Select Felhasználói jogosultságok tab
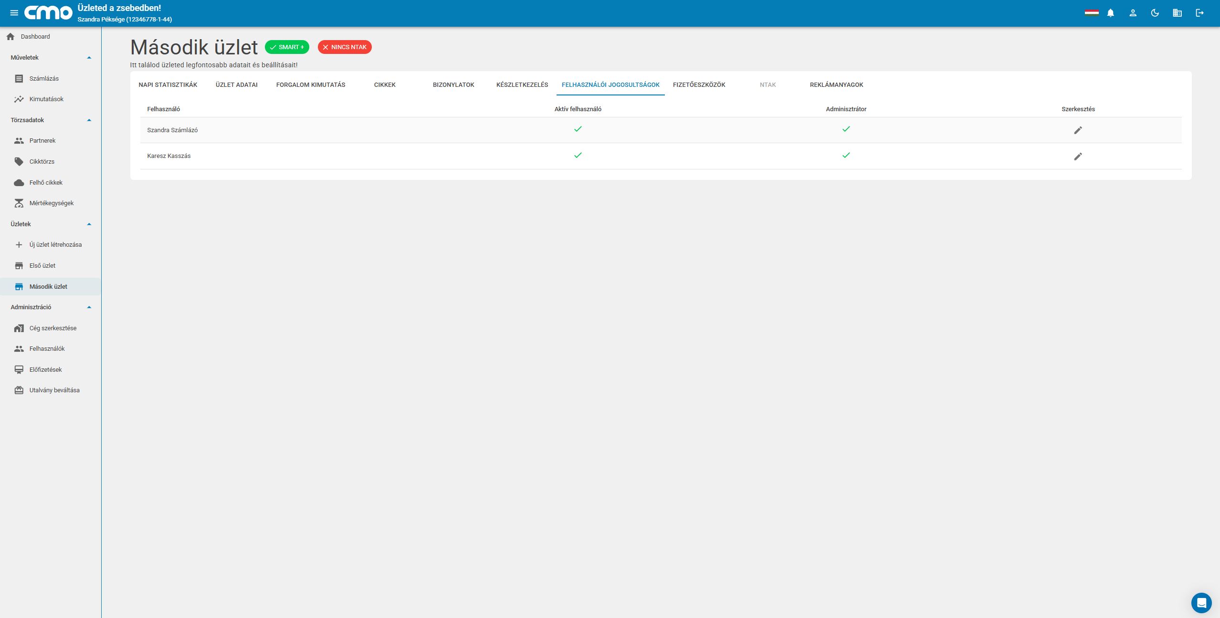The image size is (1220, 618). 610,85
